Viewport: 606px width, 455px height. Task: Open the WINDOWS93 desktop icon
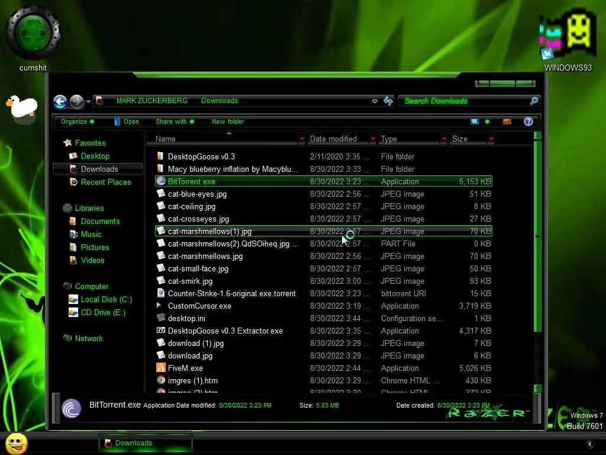tap(568, 40)
